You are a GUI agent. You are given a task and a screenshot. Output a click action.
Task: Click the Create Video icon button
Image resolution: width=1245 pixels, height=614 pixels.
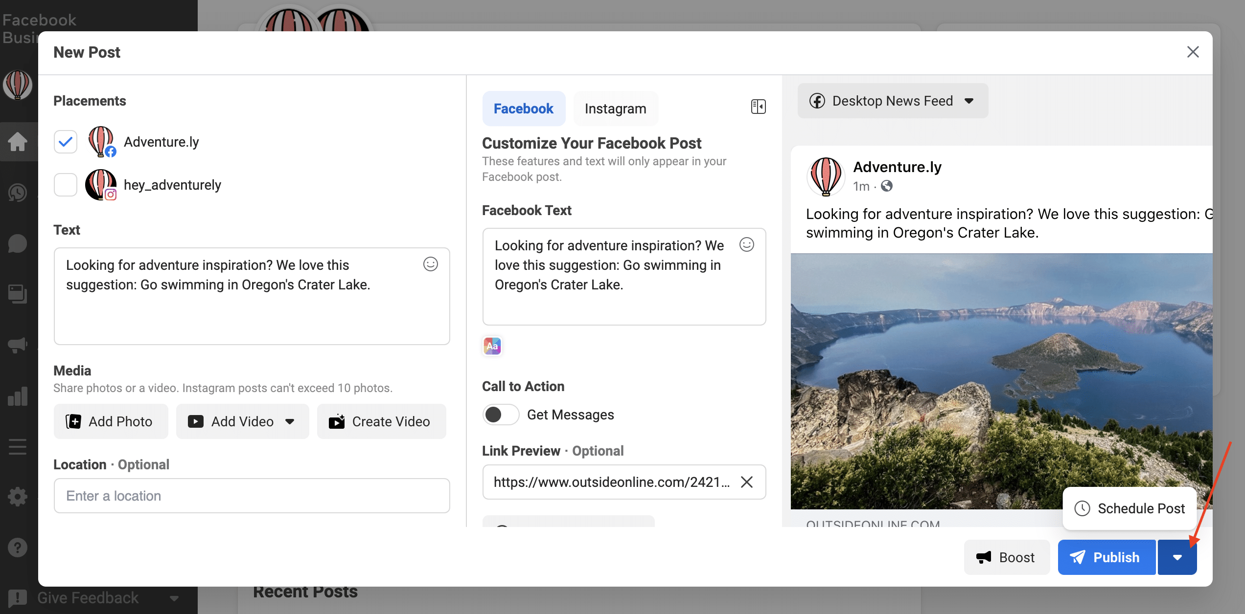pyautogui.click(x=337, y=421)
